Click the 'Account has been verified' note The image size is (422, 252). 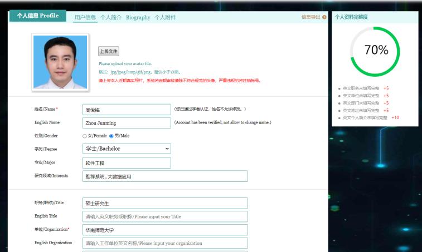click(x=223, y=122)
